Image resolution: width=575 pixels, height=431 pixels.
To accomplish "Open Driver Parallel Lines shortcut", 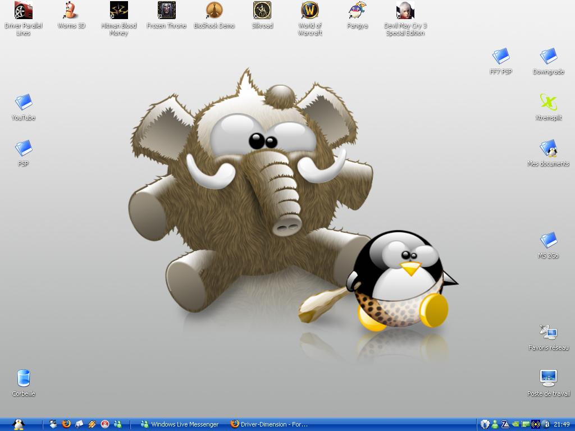I will 23,11.
